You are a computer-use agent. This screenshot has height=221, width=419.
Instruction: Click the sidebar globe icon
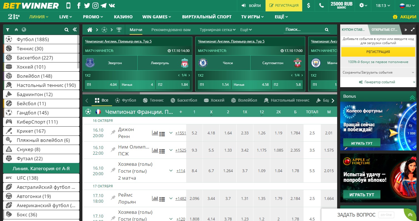coord(24,30)
